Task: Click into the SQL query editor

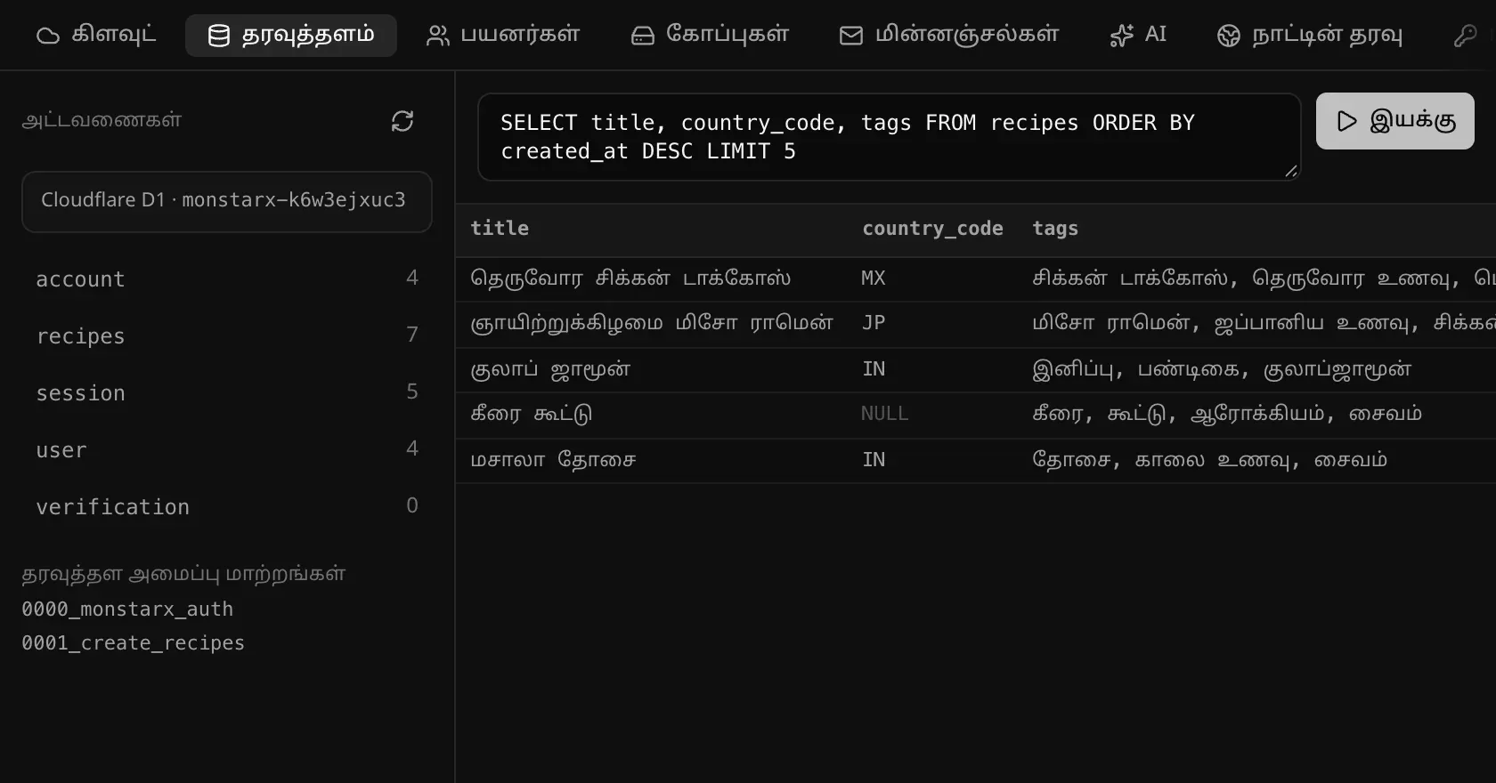Action: tap(889, 137)
